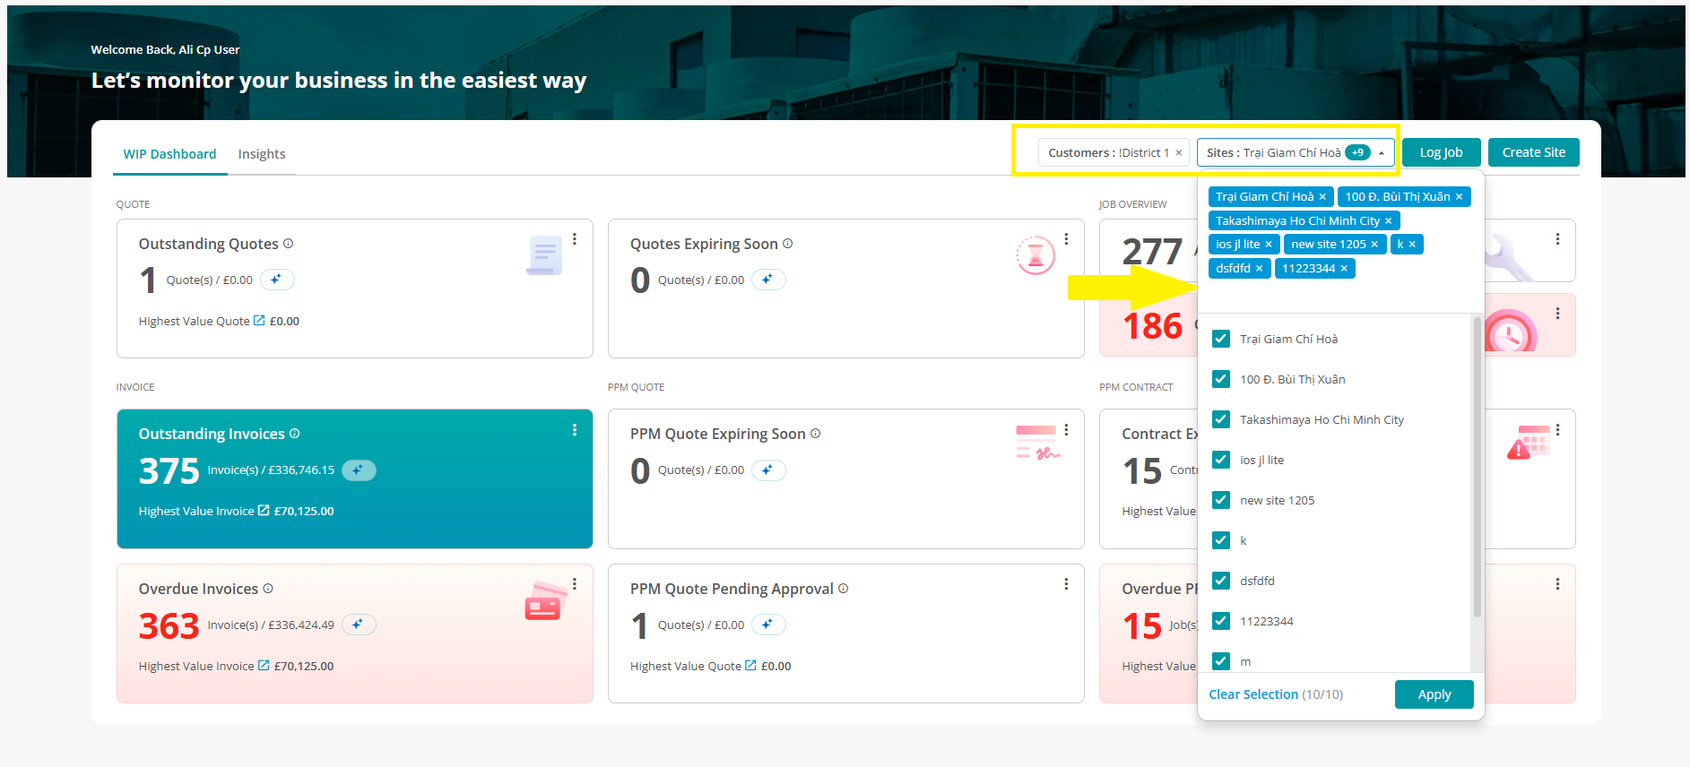
Task: Open kebab menu on Contract Expiring card
Action: [1557, 430]
